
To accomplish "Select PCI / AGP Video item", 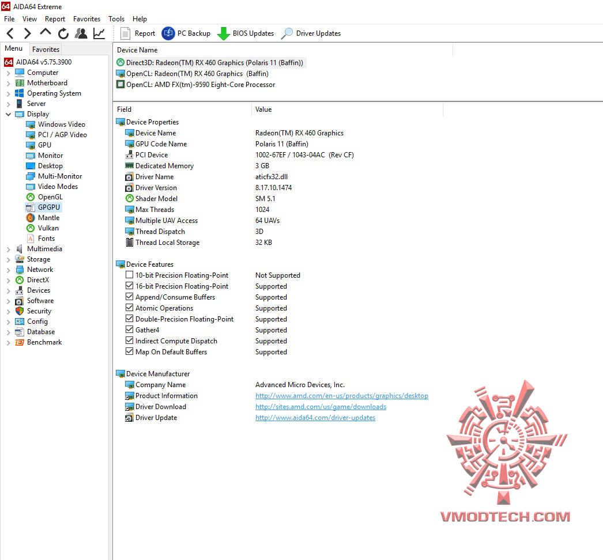I will 56,134.
